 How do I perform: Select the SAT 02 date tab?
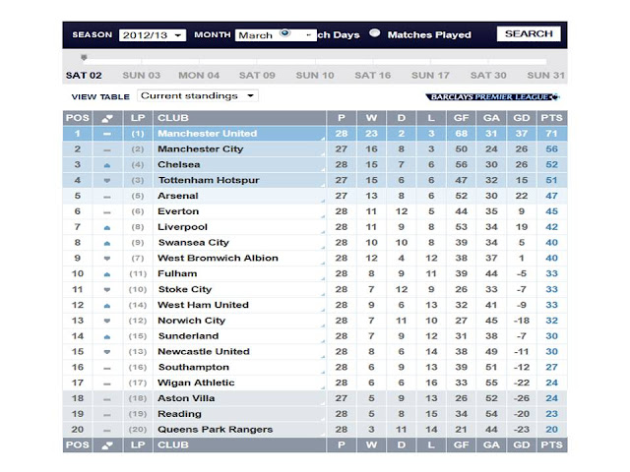(84, 75)
